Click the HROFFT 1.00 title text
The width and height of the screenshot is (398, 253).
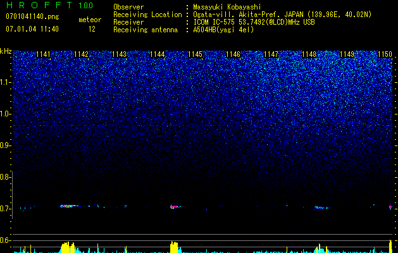pyautogui.click(x=49, y=5)
